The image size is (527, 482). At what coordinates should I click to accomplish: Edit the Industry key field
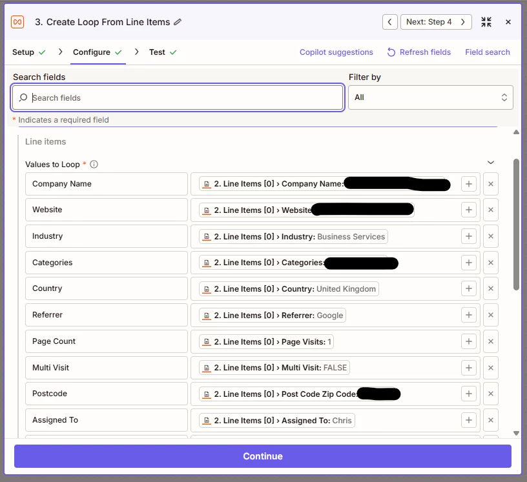(106, 236)
